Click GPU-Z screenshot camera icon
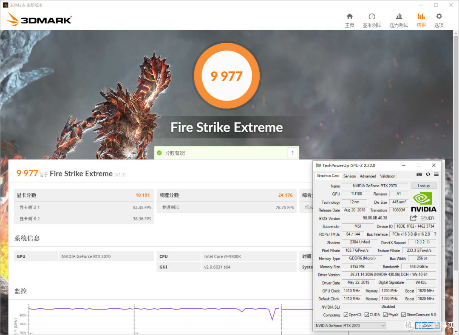Image resolution: width=459 pixels, height=335 pixels. [419, 175]
